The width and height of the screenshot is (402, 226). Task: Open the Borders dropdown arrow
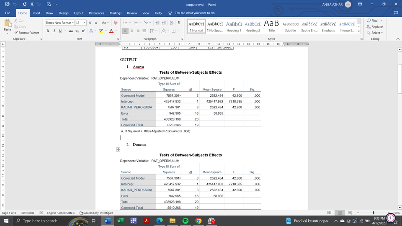[x=178, y=31]
